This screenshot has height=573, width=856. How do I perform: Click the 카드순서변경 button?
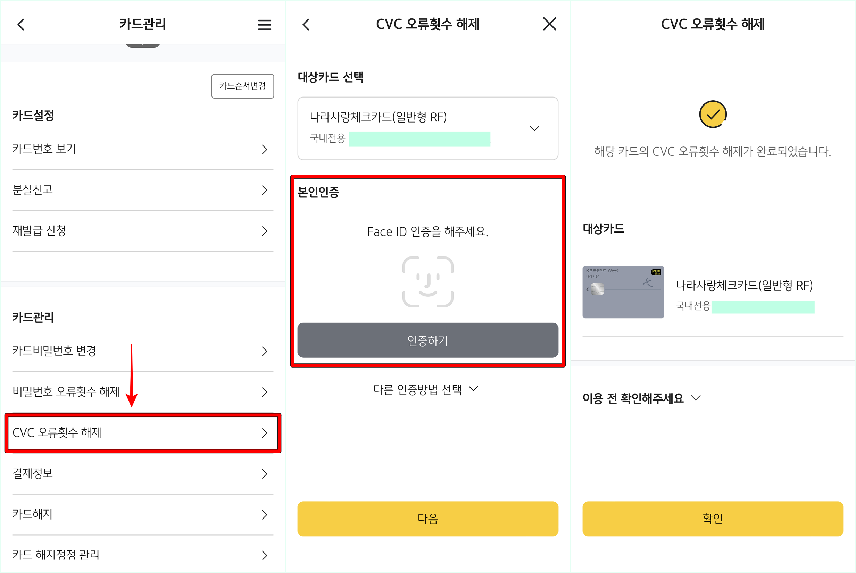[242, 86]
